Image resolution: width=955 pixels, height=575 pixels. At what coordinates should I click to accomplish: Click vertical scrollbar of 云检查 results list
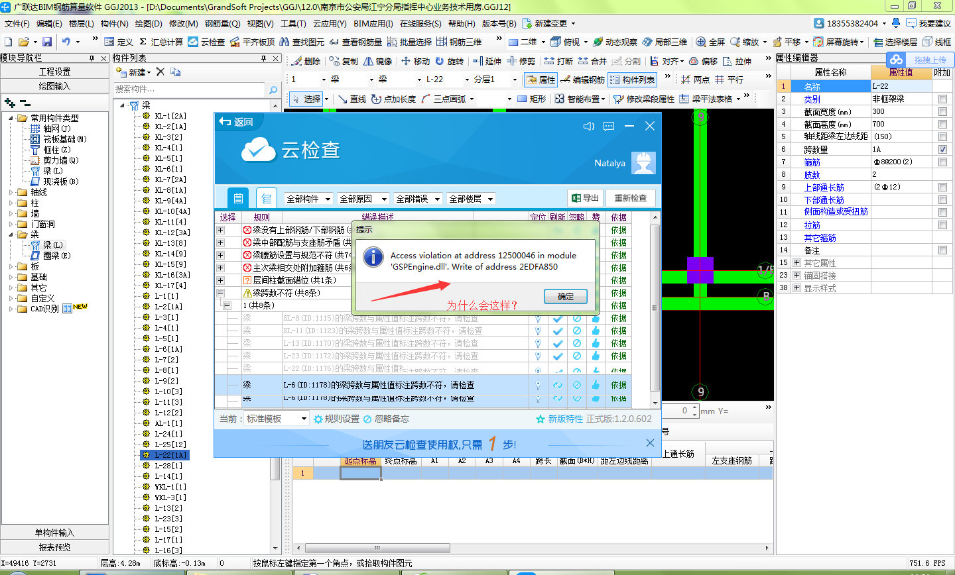point(655,307)
